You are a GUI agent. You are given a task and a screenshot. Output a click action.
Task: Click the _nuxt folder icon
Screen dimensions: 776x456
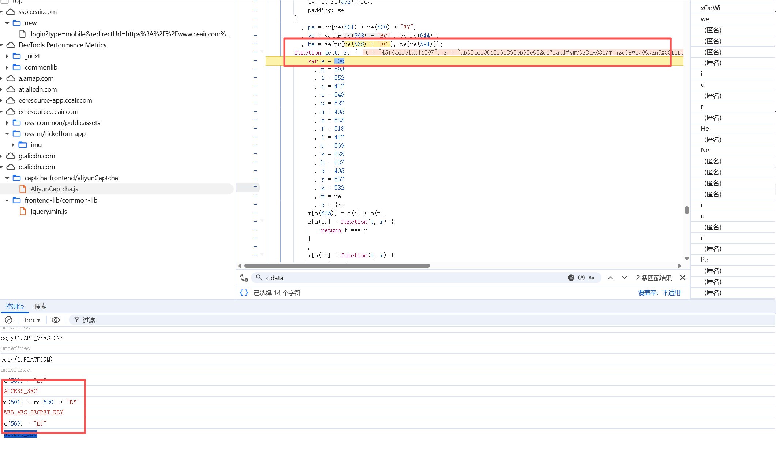pos(17,56)
